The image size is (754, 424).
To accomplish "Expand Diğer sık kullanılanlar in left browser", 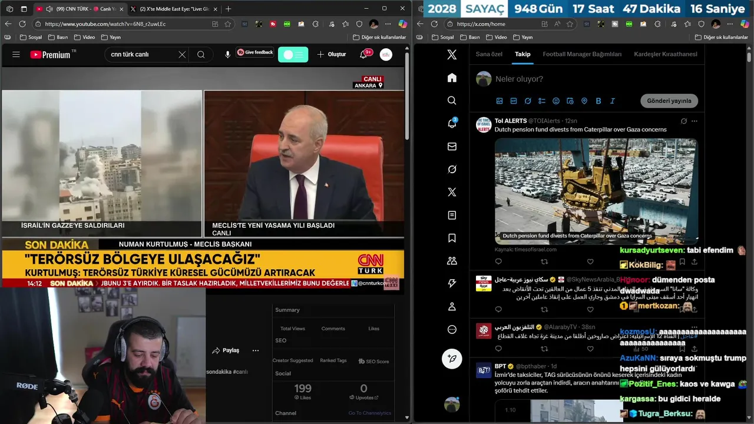I will click(x=379, y=37).
